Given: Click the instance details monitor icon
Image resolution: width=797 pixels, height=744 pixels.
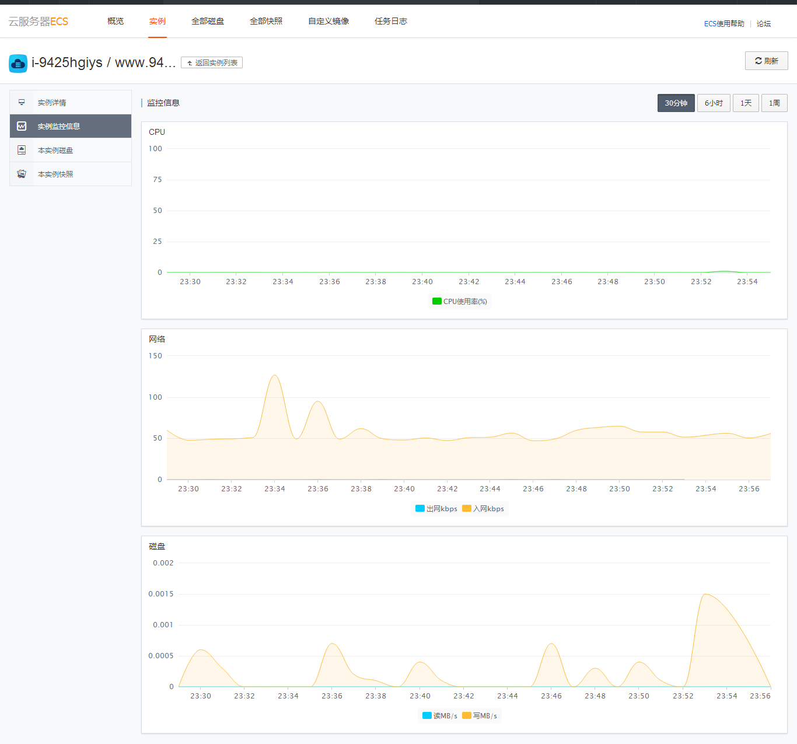Looking at the screenshot, I should pyautogui.click(x=22, y=102).
